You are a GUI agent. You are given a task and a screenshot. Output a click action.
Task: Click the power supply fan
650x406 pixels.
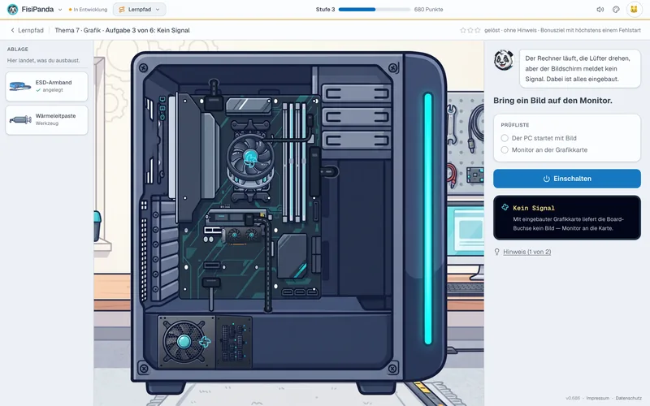coord(184,342)
